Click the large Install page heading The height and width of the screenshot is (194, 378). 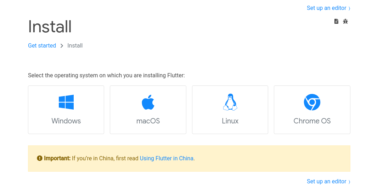[x=50, y=27]
